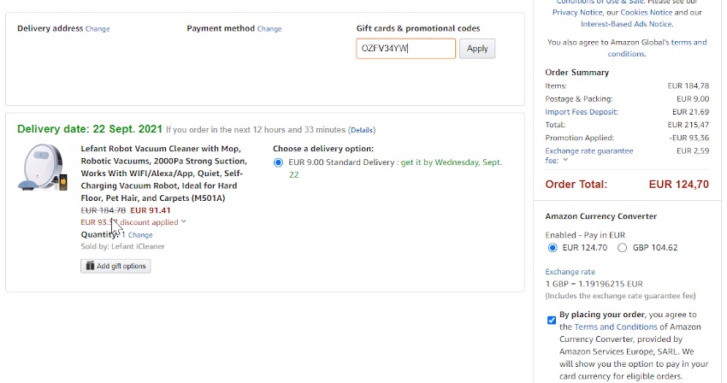727x383 pixels.
Task: Change the item quantity
Action: 140,235
